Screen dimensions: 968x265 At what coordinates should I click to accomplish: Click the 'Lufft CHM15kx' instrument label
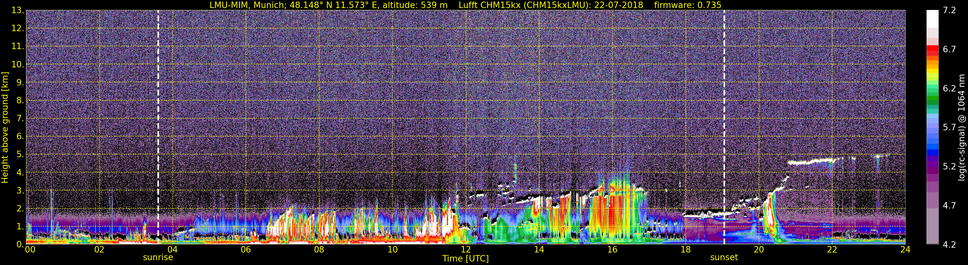(490, 5)
